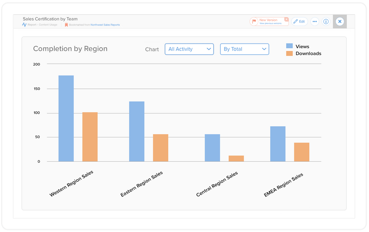Click the blue Views legend swatch
Viewport: 369px width, 232px height.
289,47
